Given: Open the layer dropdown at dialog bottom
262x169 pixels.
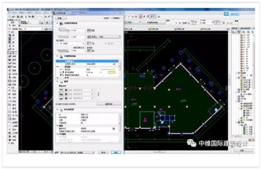Looking at the screenshot, I should (77, 152).
